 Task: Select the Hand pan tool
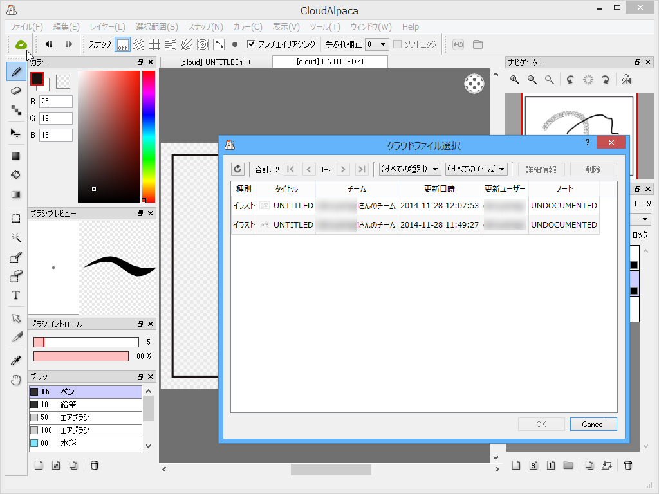point(16,380)
